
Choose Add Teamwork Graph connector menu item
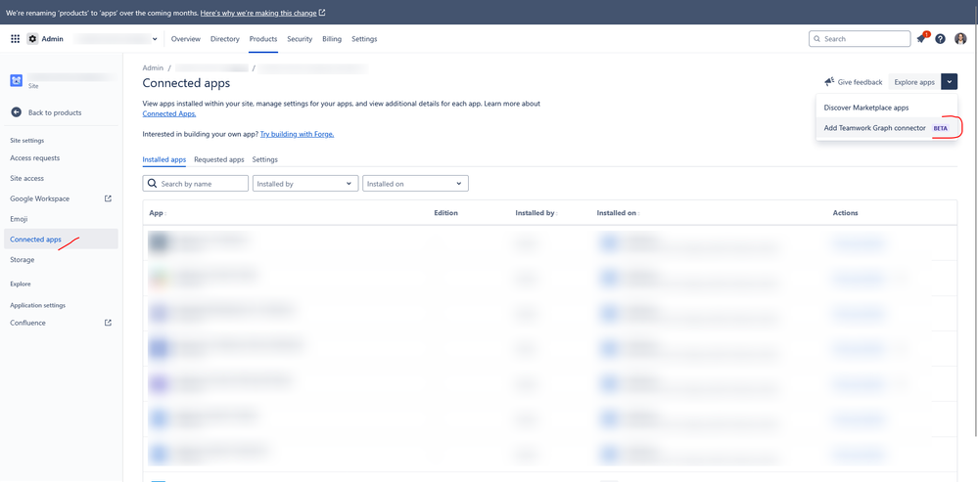(886, 128)
